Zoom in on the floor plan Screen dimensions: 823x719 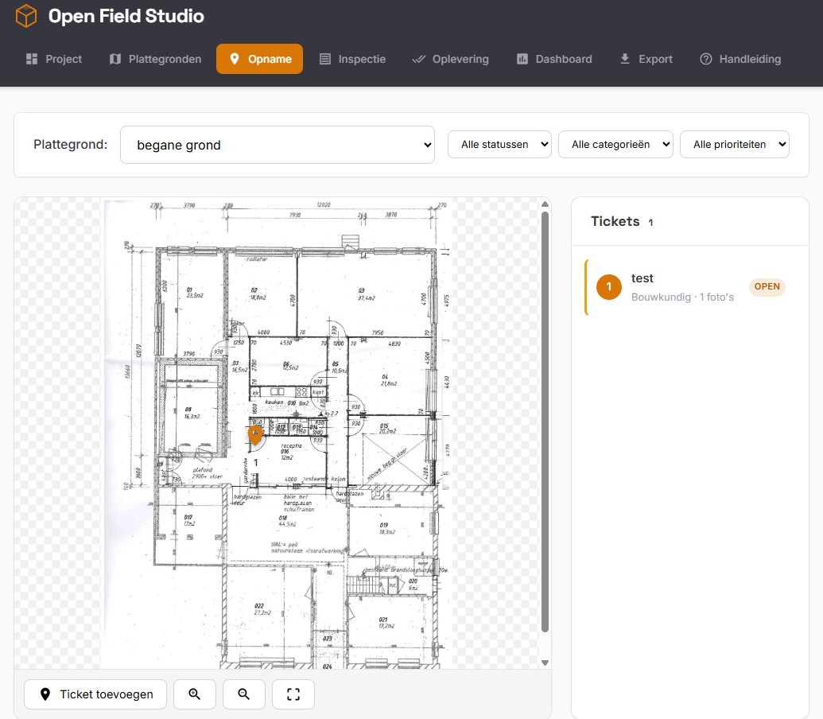195,694
